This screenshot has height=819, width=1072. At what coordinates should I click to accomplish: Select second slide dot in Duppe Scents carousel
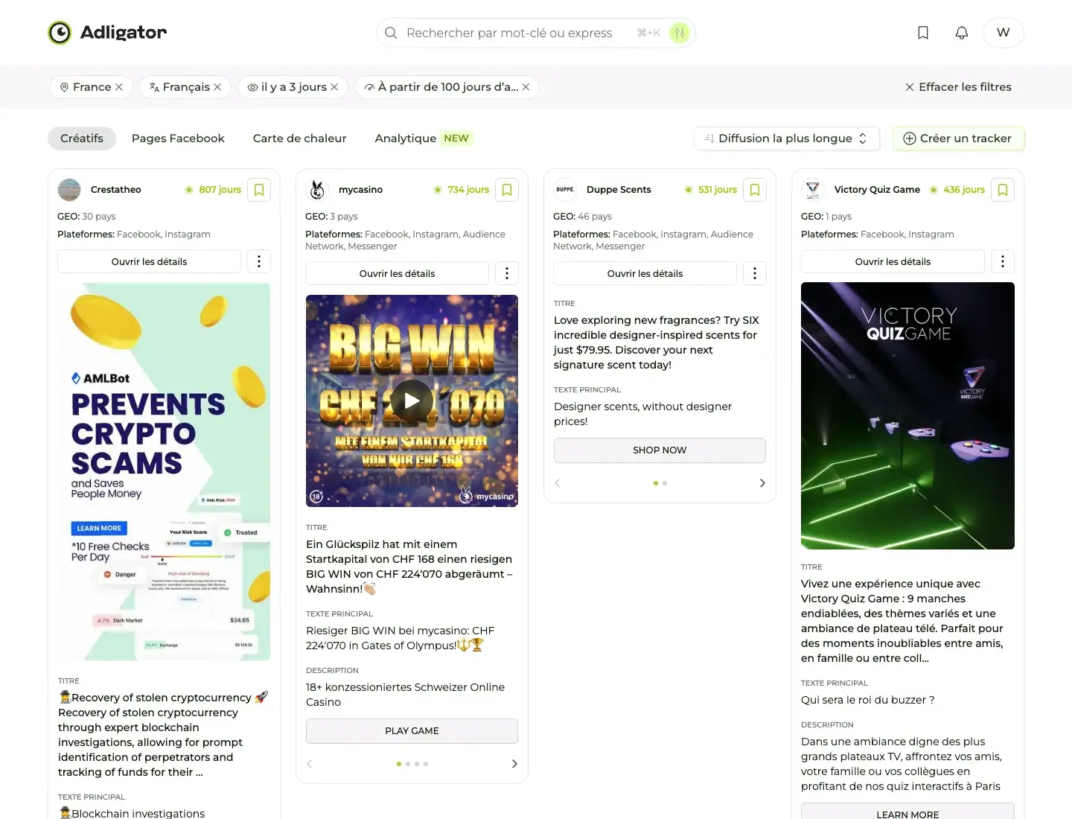pyautogui.click(x=665, y=483)
